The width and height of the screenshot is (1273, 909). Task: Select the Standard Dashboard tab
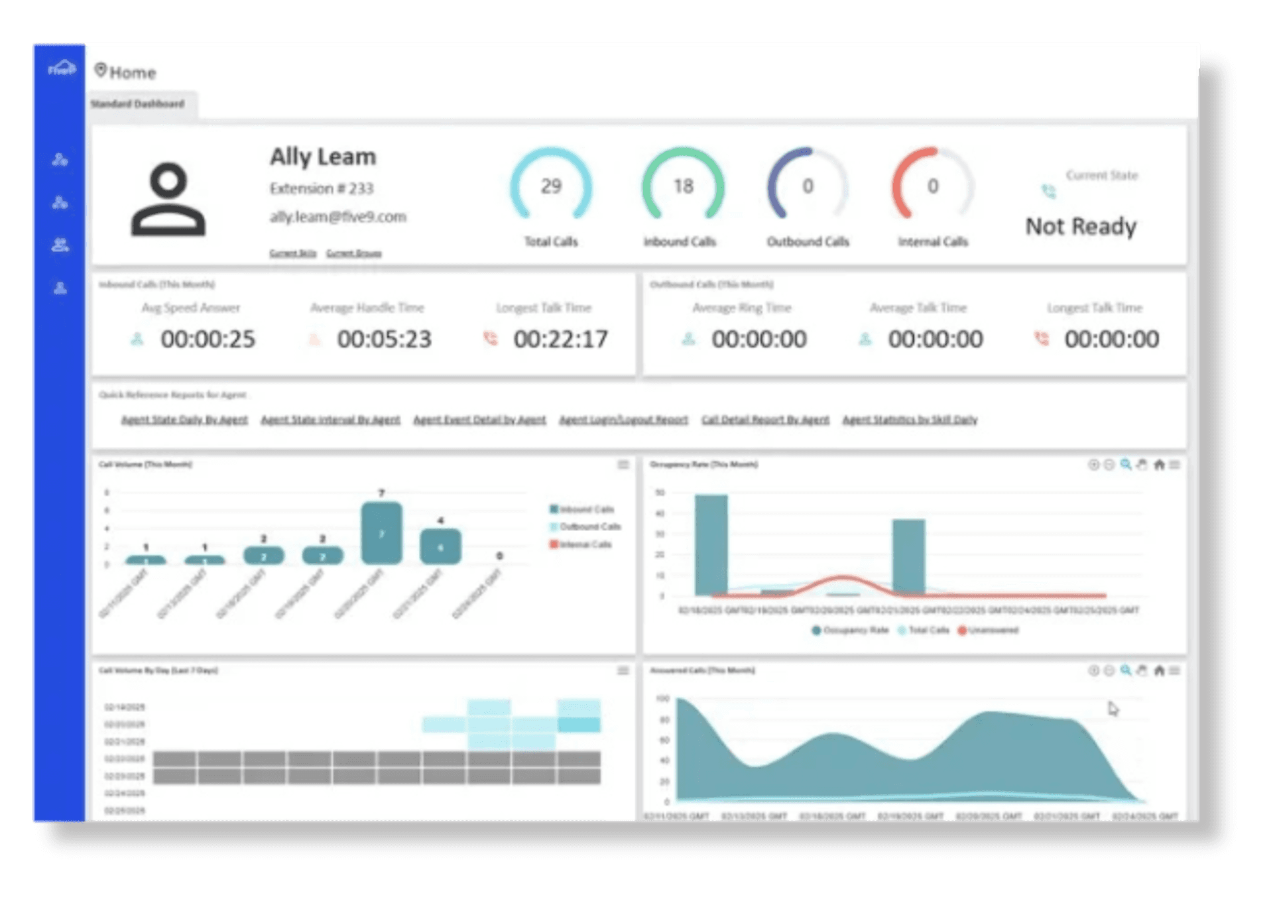point(138,104)
